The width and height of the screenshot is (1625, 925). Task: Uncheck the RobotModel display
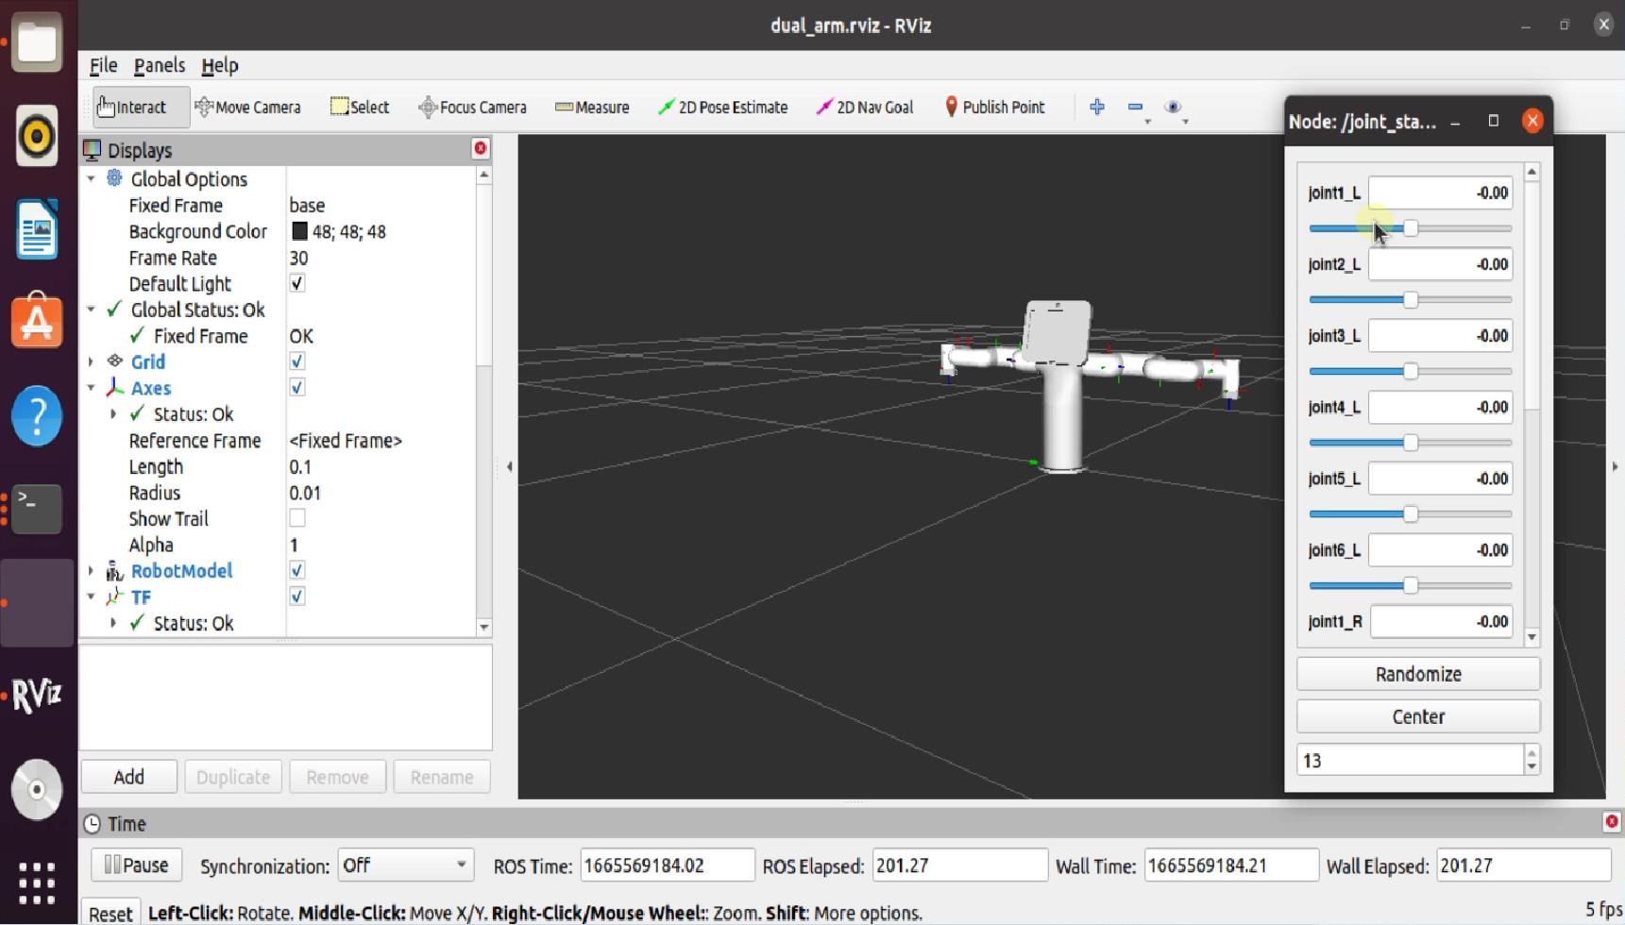pyautogui.click(x=297, y=570)
